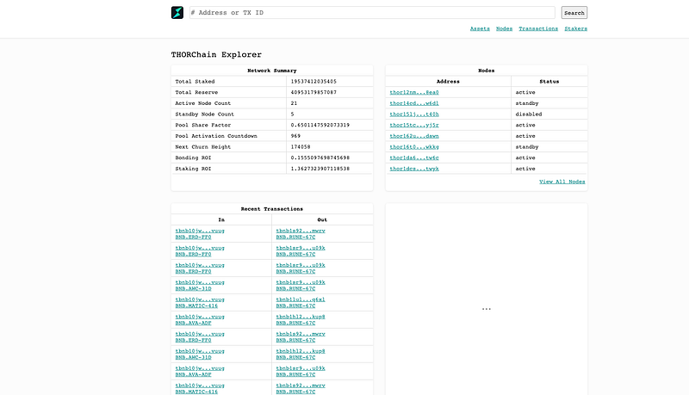
Task: Click the Out column header
Action: click(x=322, y=220)
